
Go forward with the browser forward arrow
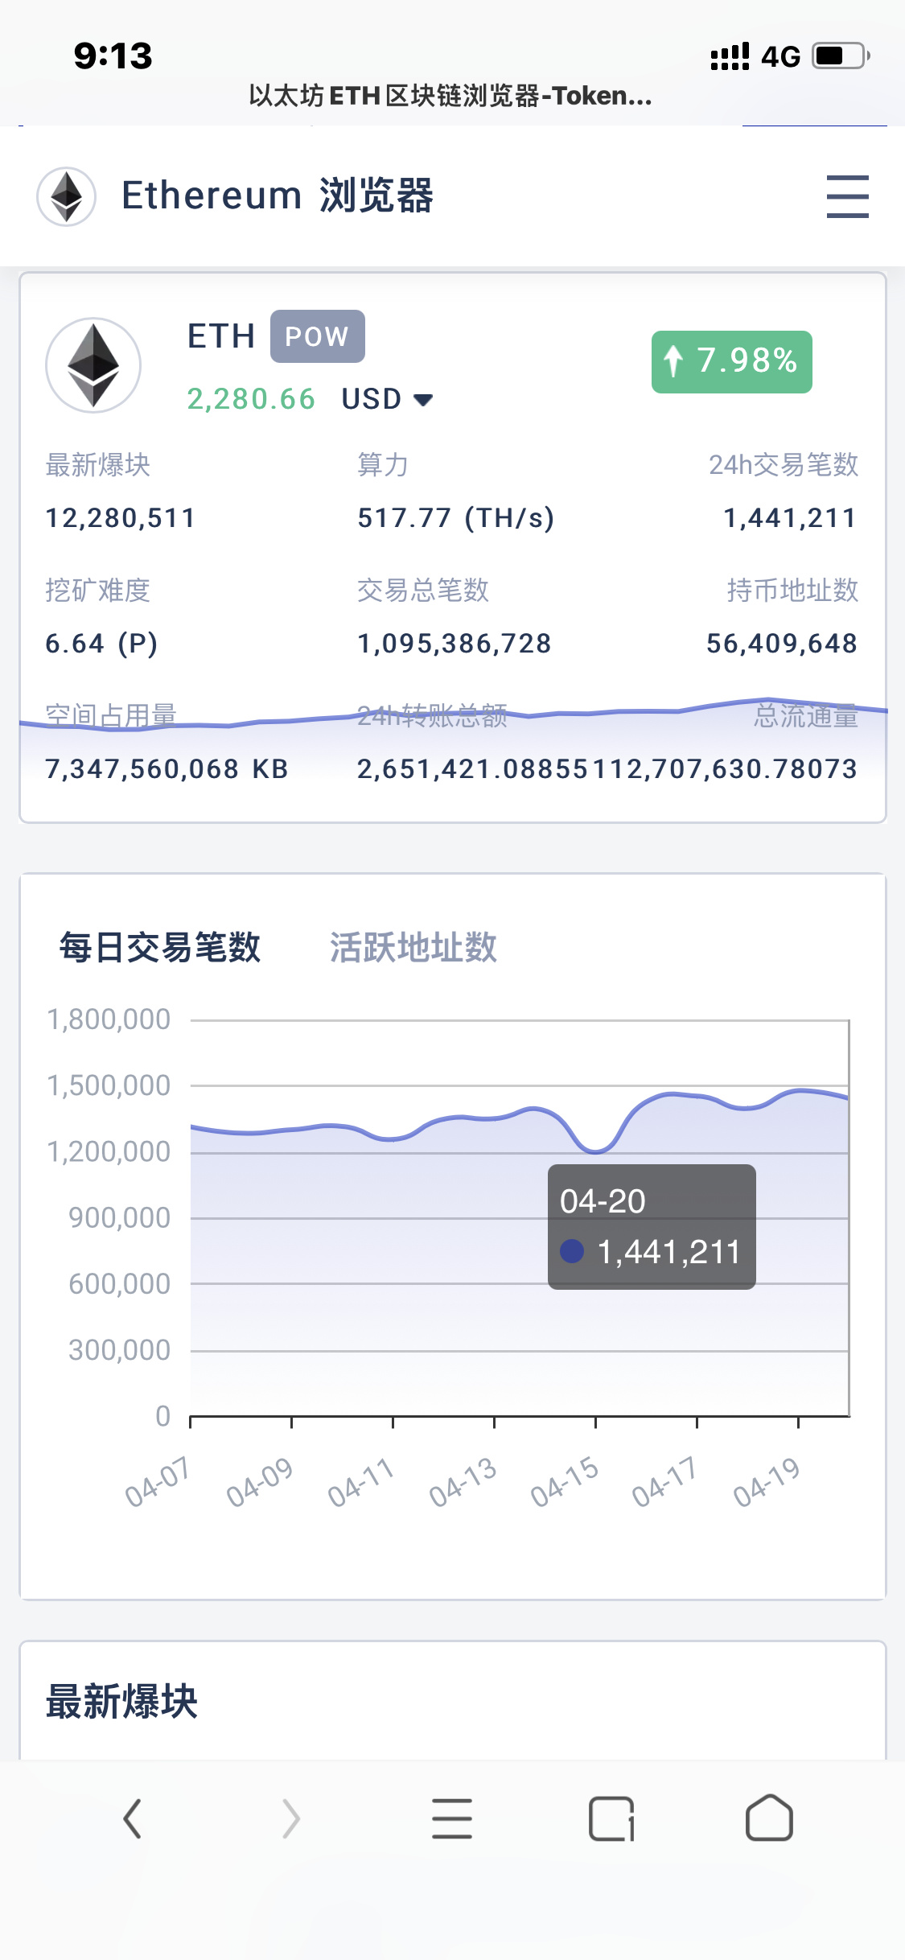pyautogui.click(x=291, y=1818)
